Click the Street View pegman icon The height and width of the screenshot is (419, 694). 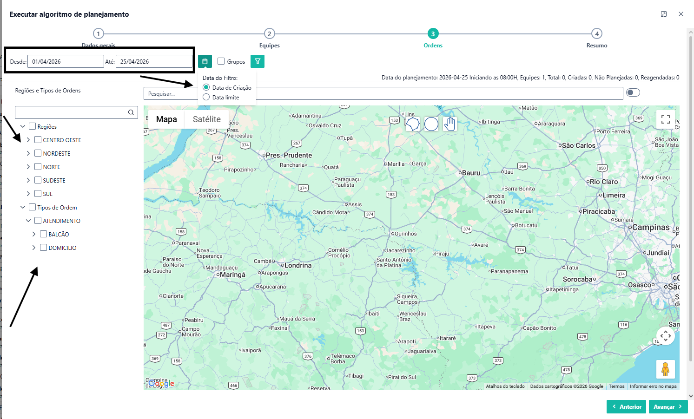[x=665, y=370]
